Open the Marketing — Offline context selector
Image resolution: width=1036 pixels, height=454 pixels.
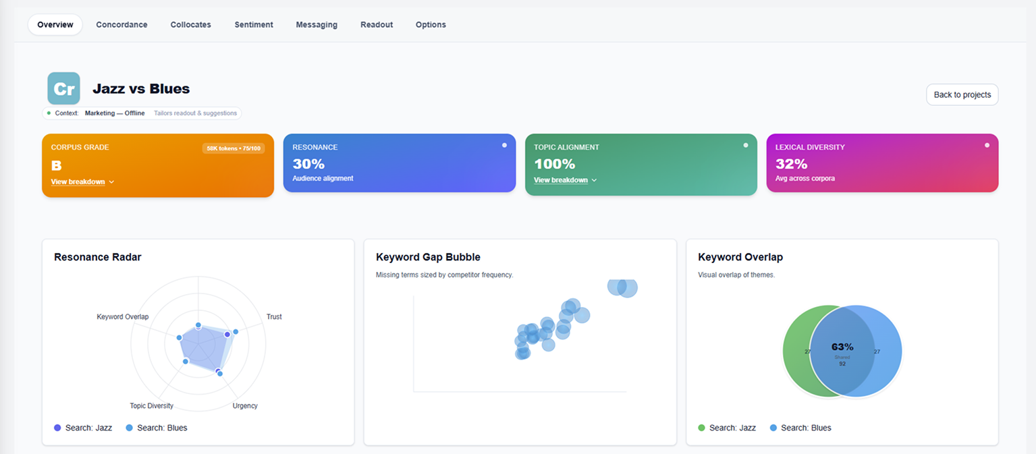click(x=115, y=113)
